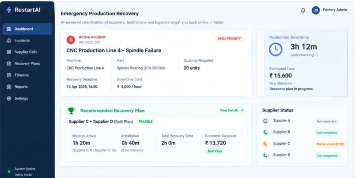Viewport: 356px width, 178px height.
Task: Click the Settings gear icon
Action: pos(9,99)
